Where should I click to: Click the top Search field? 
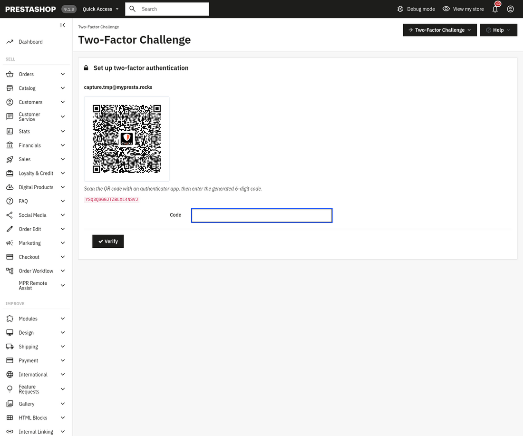tap(167, 9)
